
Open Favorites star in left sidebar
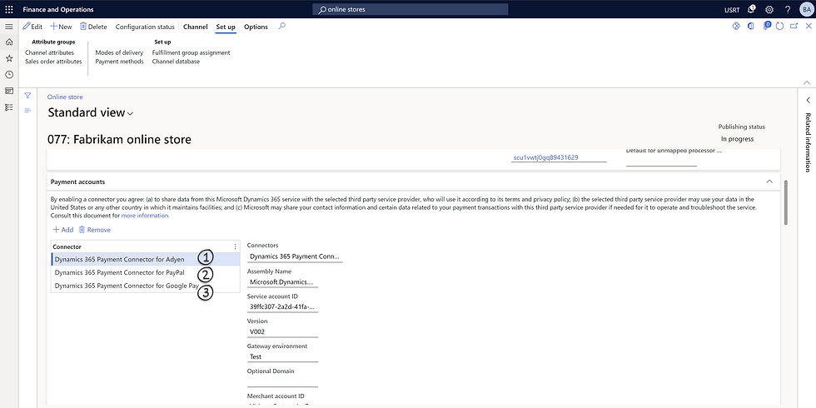pos(9,58)
